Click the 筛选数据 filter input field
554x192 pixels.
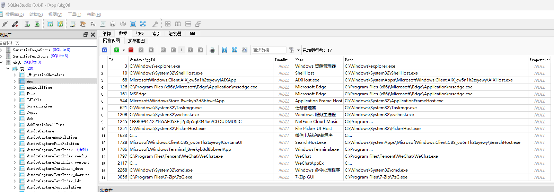[269, 50]
